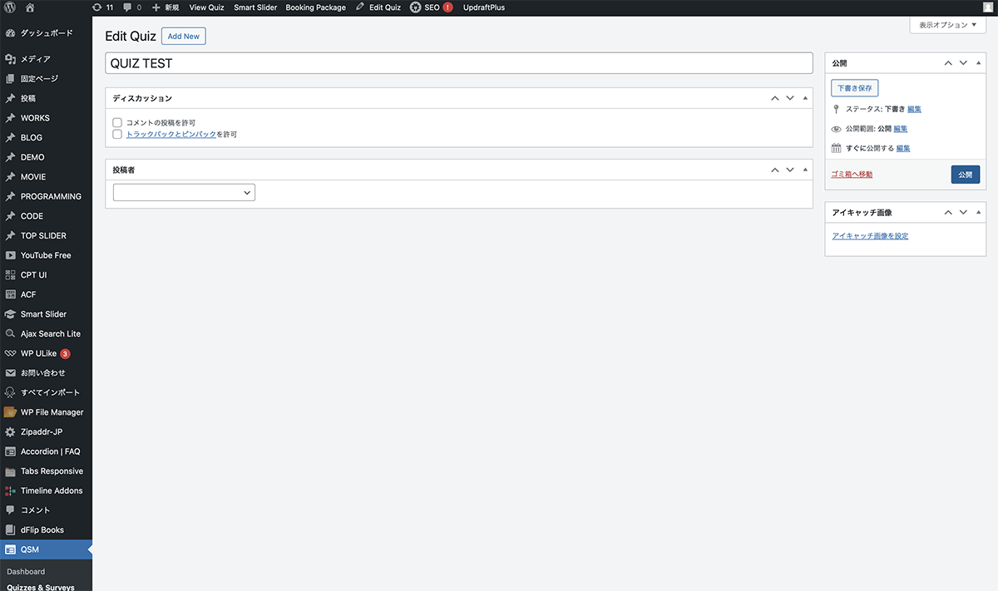Open the WP File Manager folder icon
Screen dimensions: 998x591
click(x=10, y=412)
